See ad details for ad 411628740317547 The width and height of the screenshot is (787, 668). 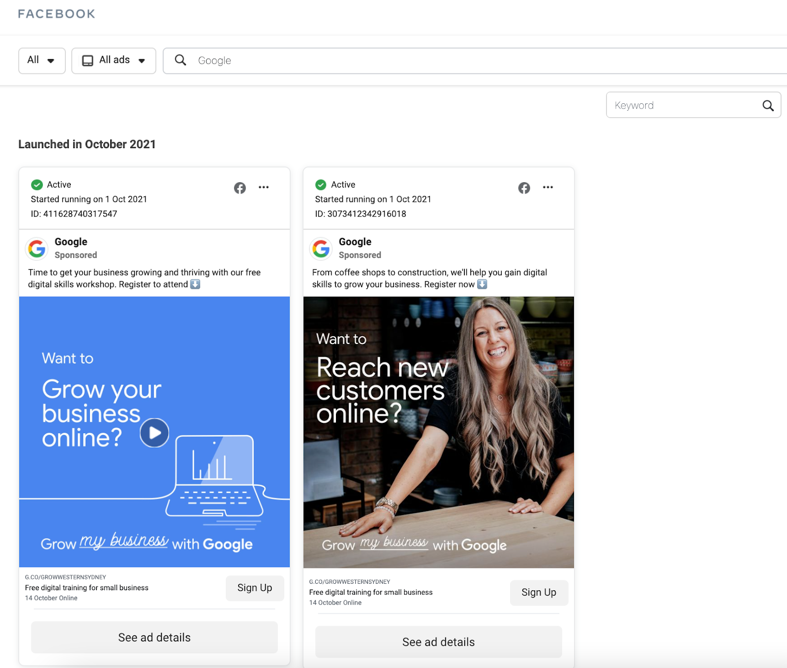click(x=154, y=637)
